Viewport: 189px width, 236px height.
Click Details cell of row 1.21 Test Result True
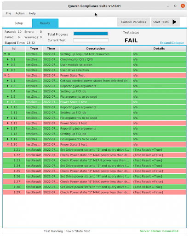[x=159, y=150]
